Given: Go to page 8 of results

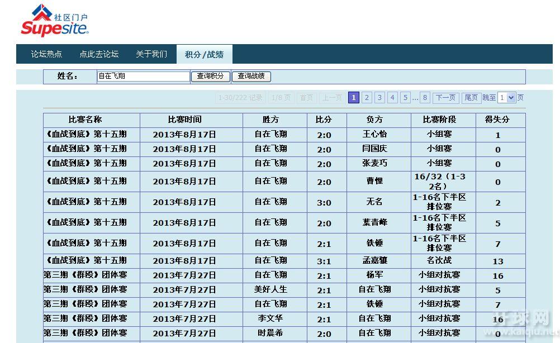Looking at the screenshot, I should coord(425,98).
